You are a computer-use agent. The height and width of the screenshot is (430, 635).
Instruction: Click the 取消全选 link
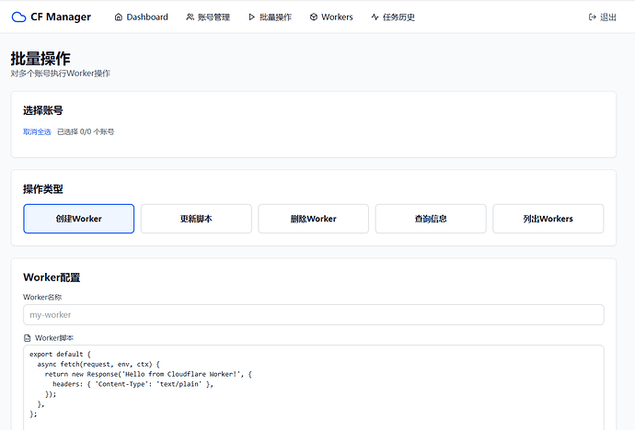click(37, 131)
